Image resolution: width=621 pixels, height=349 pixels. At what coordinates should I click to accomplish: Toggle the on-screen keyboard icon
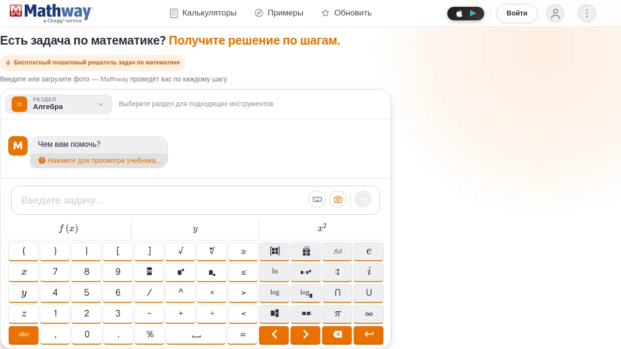tap(317, 199)
